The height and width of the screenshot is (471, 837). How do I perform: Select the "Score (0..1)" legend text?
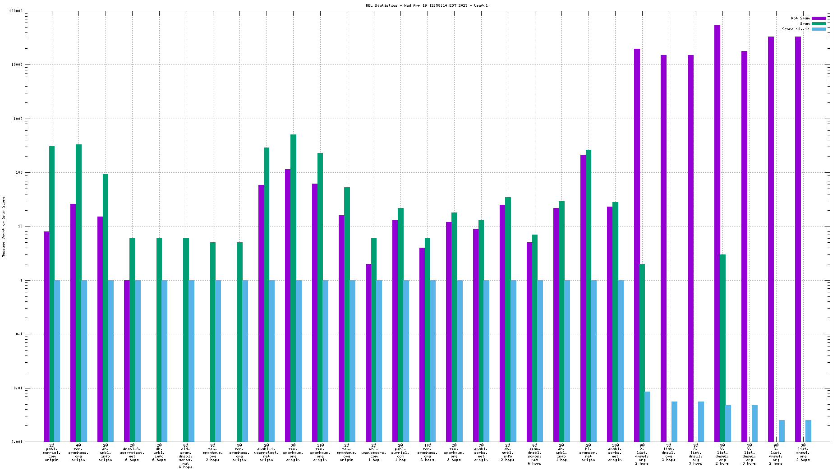pos(796,29)
